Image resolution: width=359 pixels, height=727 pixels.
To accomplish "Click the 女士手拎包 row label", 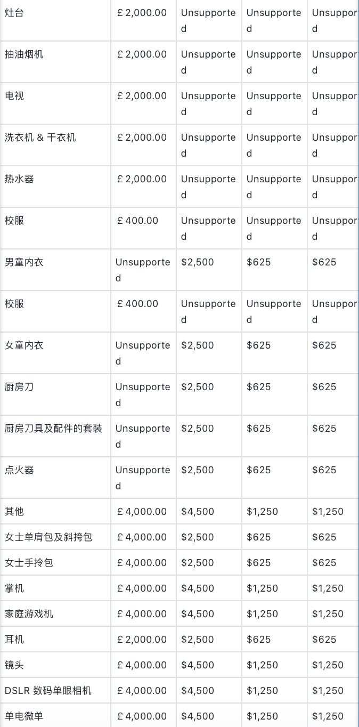I will [x=29, y=563].
